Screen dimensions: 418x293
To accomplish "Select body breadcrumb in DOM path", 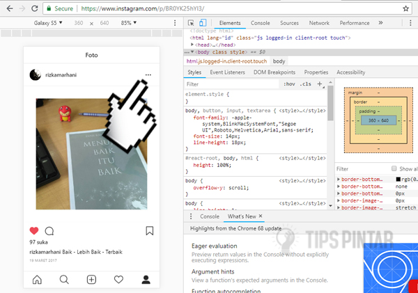I will point(279,61).
